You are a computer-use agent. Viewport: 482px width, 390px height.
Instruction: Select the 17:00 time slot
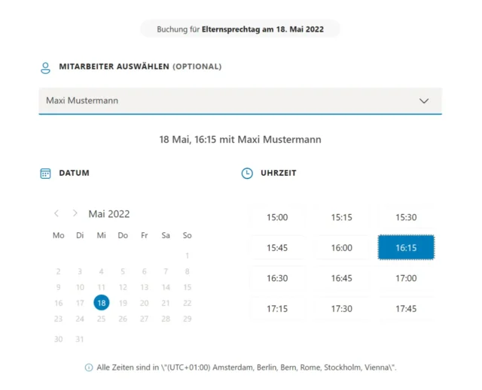click(406, 278)
